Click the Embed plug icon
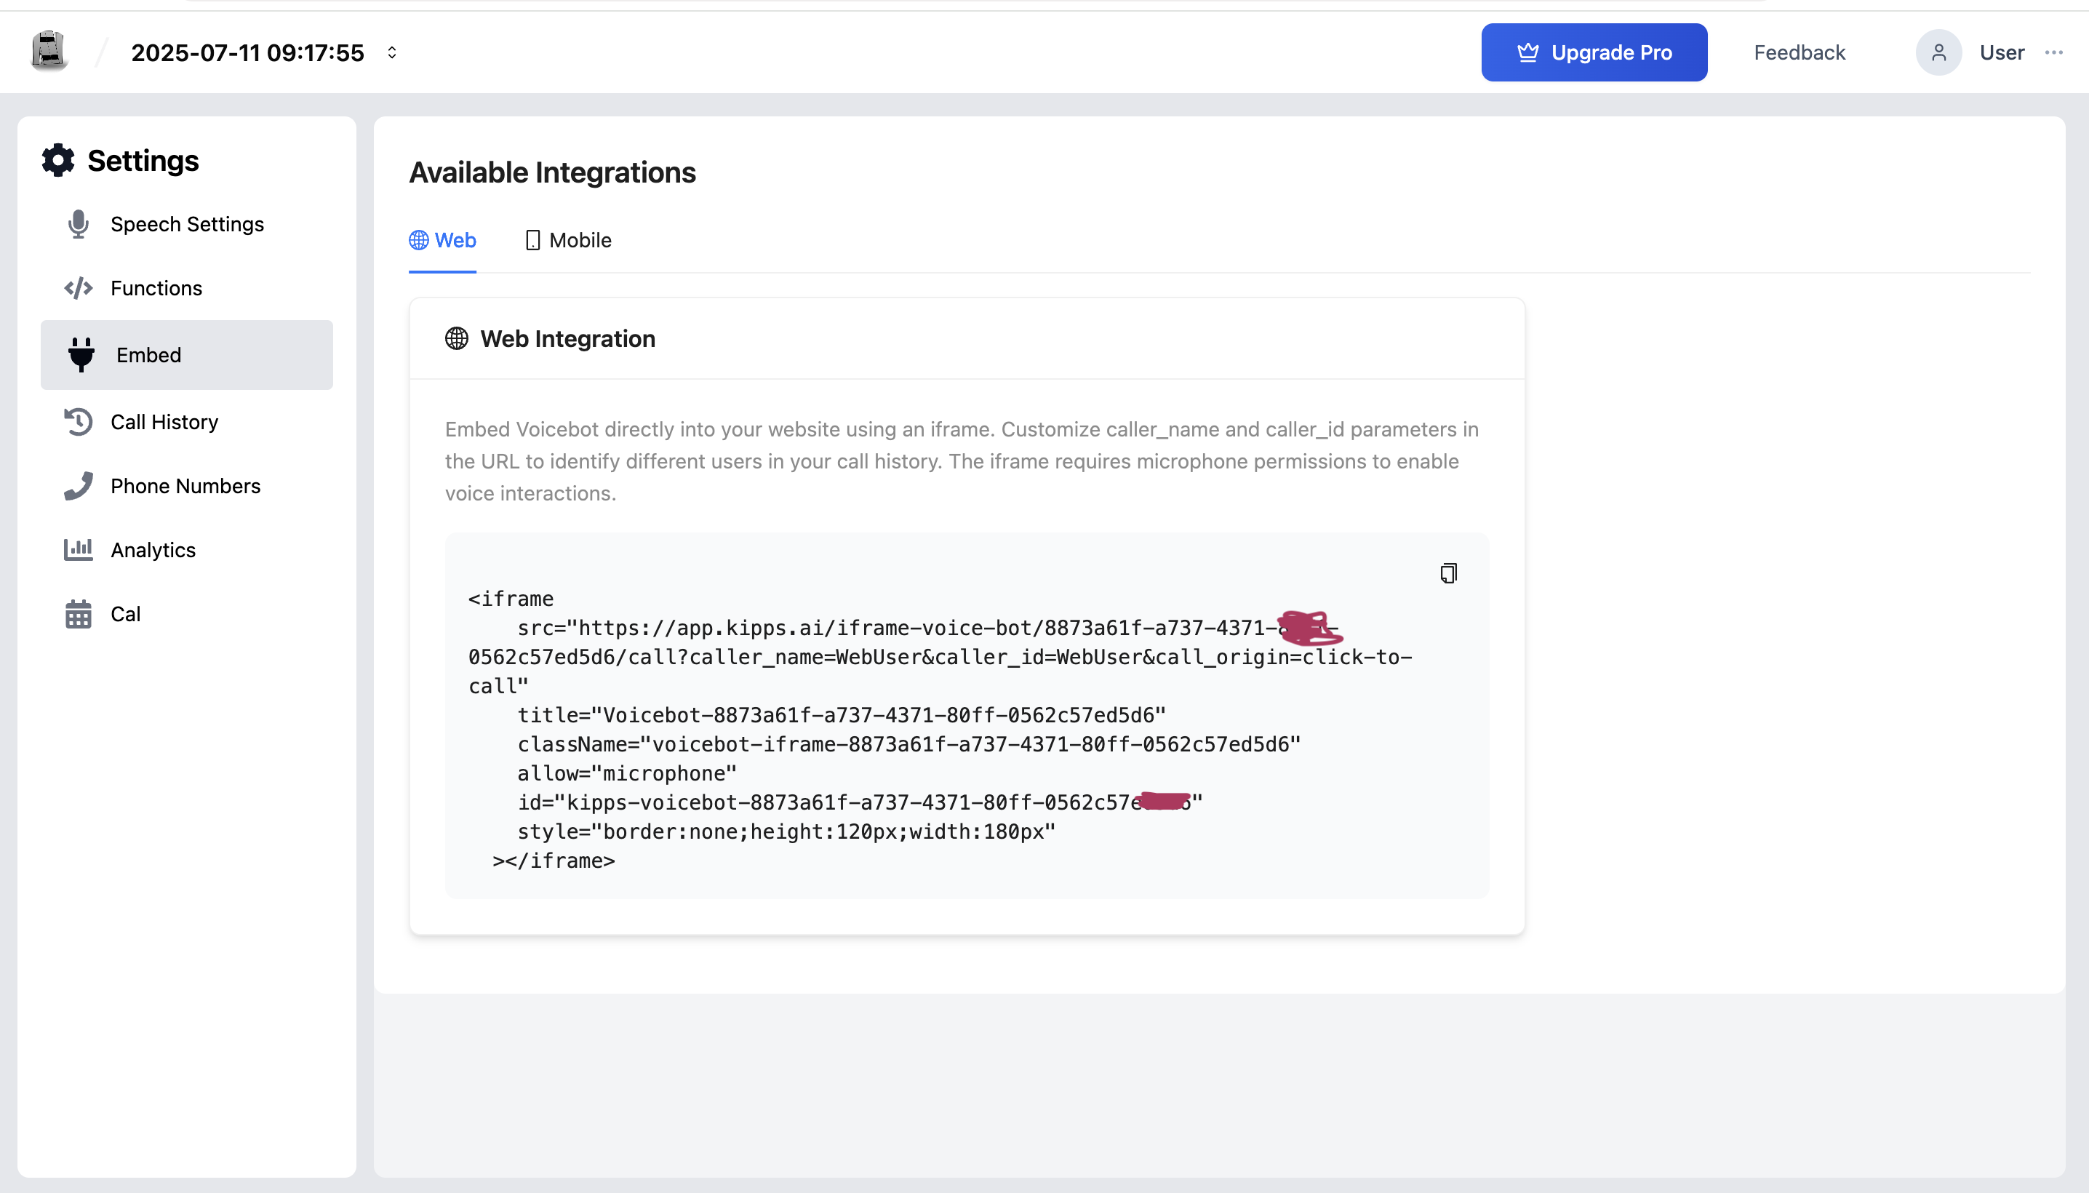Image resolution: width=2089 pixels, height=1193 pixels. tap(81, 355)
